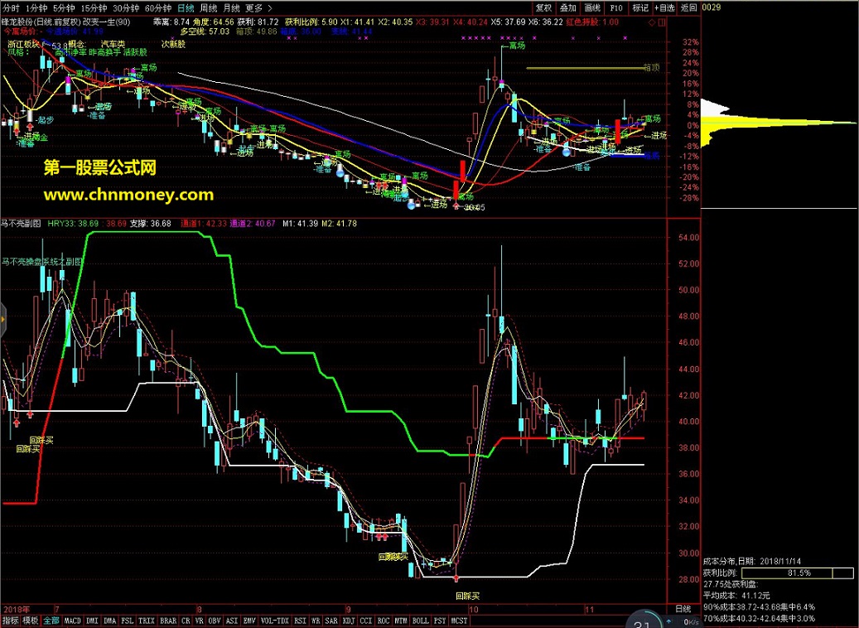This screenshot has height=628, width=859.
Task: Switch sub-chart to BRAR indicator
Action: 168,621
